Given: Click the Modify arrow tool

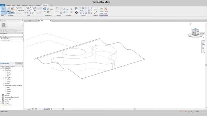Looking at the screenshot, I should click(3, 10).
